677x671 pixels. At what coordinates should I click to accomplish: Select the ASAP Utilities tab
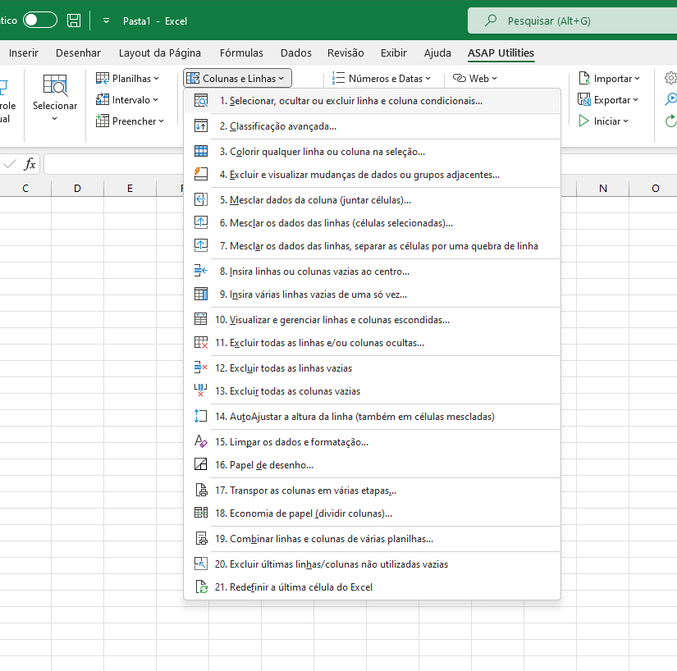click(501, 53)
